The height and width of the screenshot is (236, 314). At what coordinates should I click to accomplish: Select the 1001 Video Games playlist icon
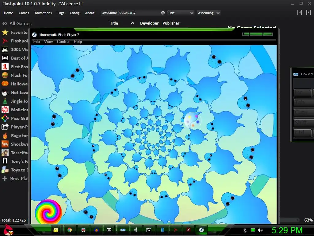tap(5, 49)
